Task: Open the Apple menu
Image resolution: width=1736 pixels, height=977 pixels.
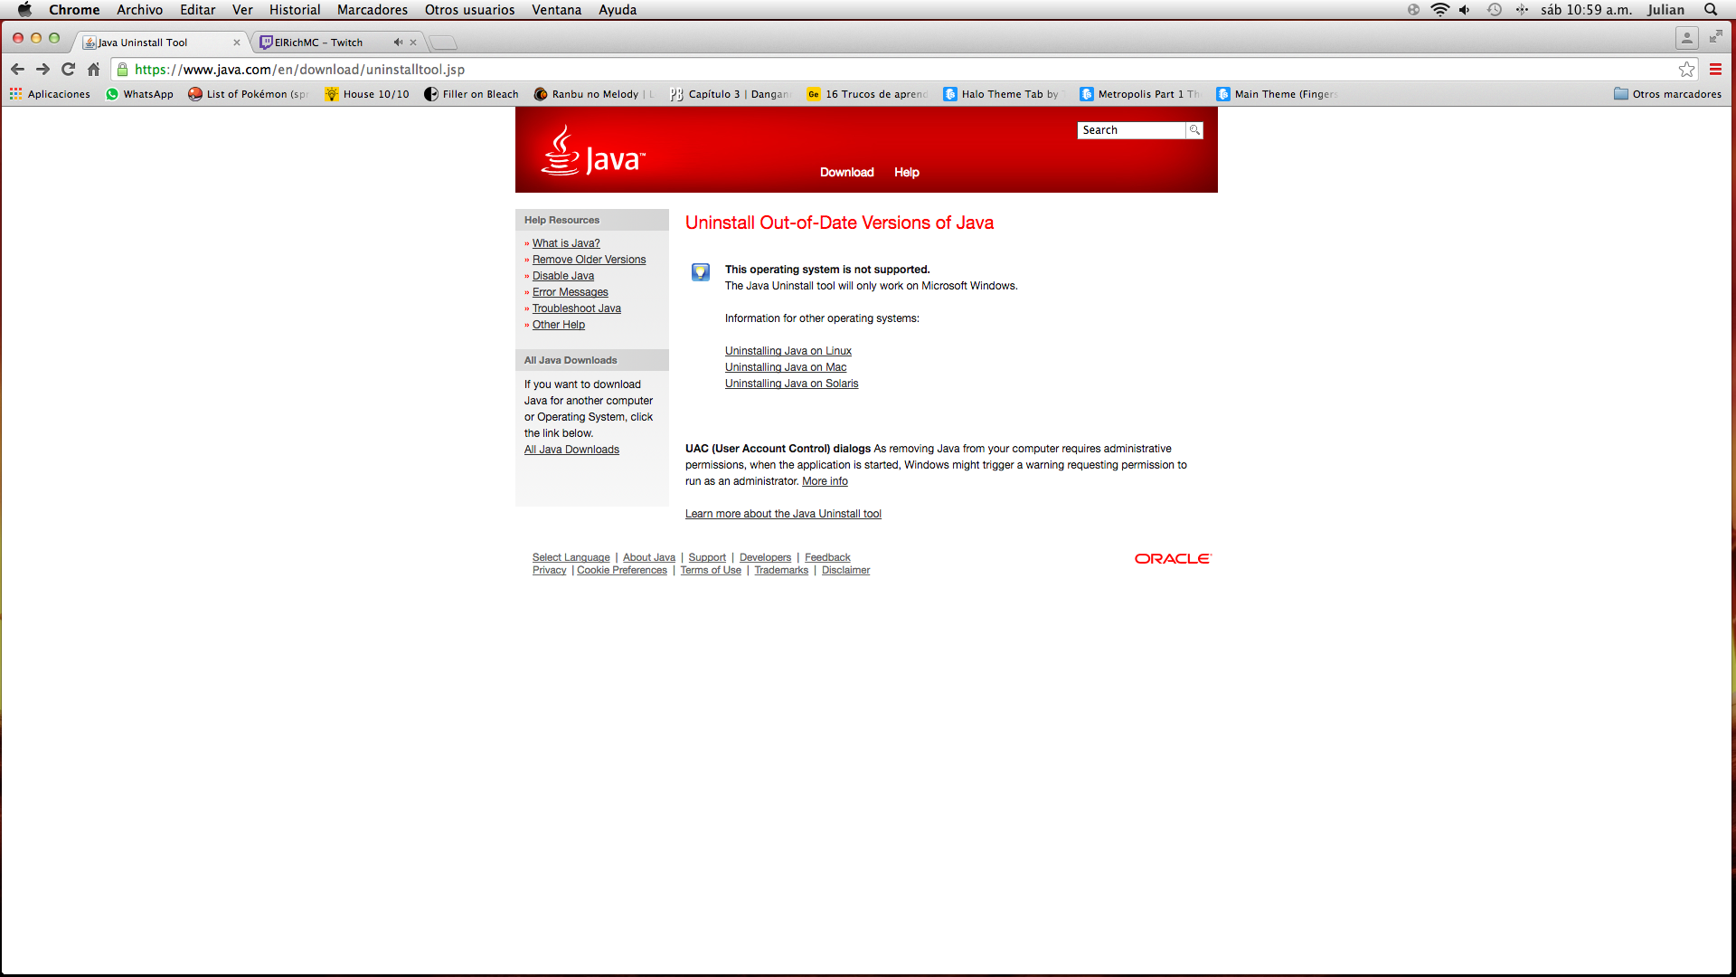Action: coord(24,10)
